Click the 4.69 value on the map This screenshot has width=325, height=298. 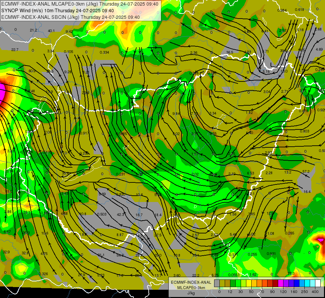click(319, 49)
